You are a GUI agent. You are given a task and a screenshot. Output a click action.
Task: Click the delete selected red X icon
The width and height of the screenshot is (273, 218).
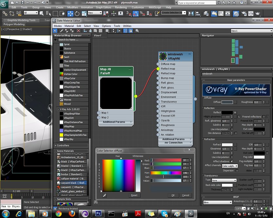click(x=78, y=31)
